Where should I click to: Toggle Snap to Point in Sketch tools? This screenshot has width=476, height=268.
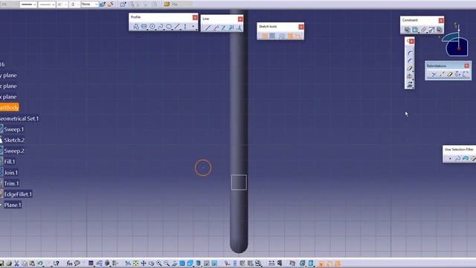[272, 36]
